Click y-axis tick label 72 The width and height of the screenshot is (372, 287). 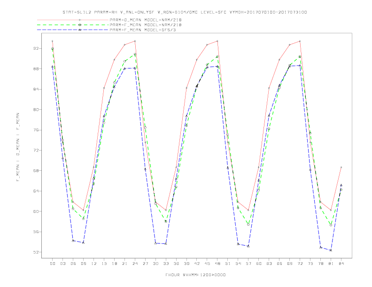pyautogui.click(x=36, y=151)
